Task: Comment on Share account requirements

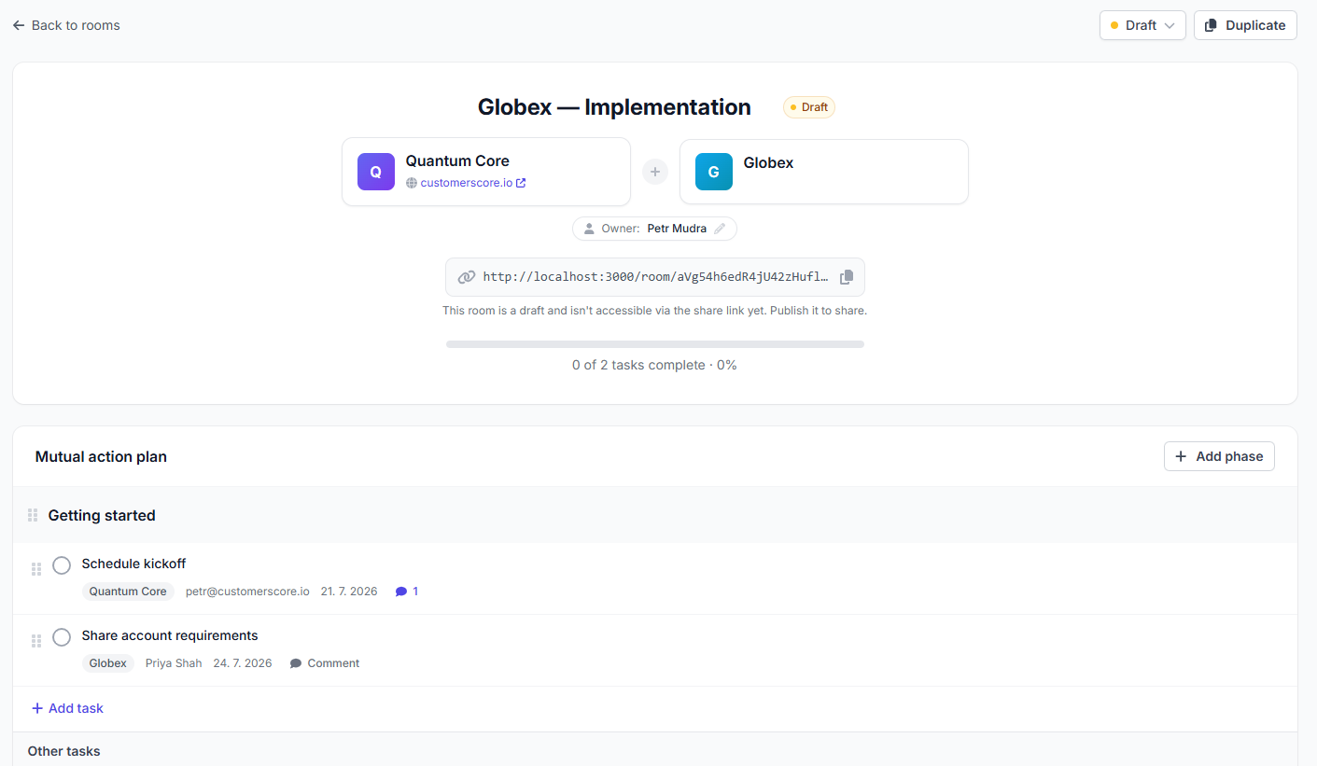Action: pyautogui.click(x=325, y=663)
